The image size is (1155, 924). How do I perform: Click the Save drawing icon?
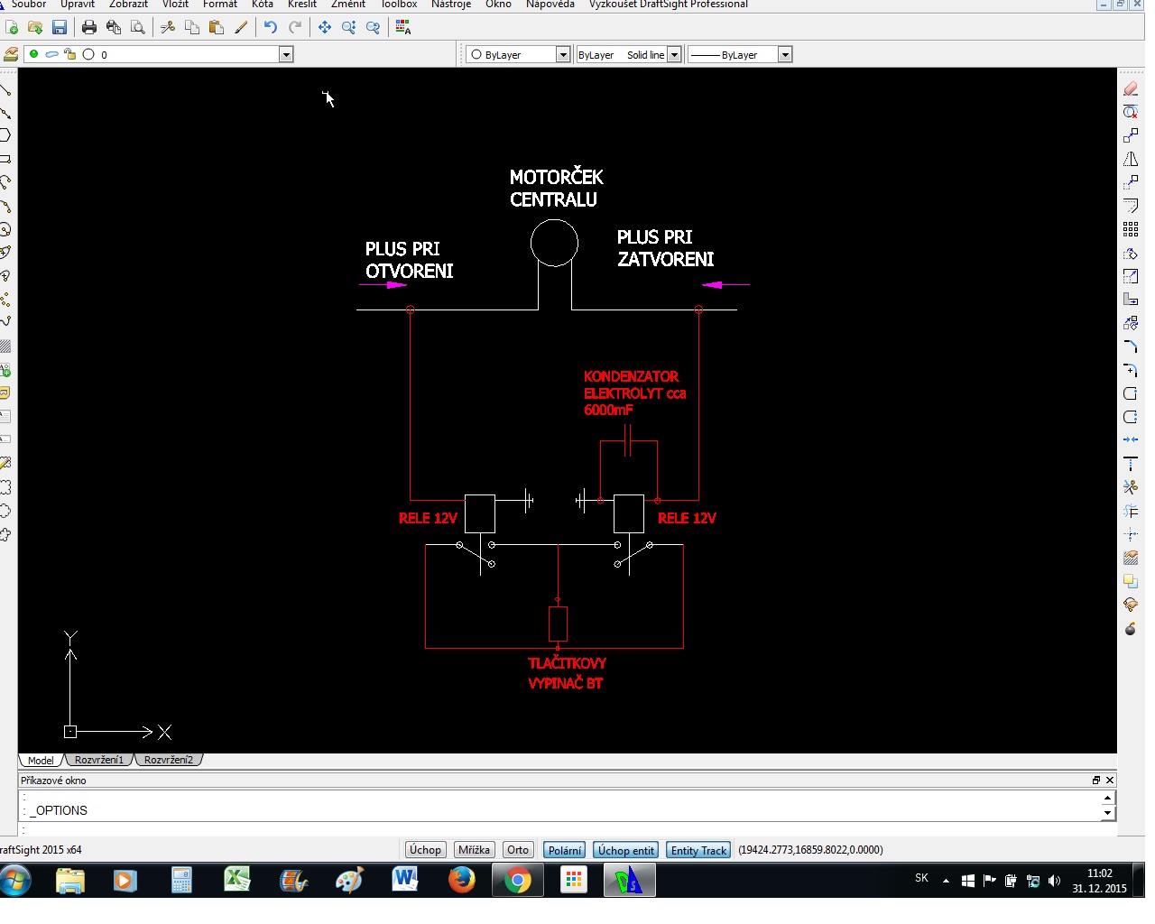(60, 28)
